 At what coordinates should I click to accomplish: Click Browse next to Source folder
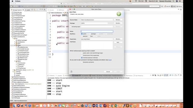coord(118,20)
